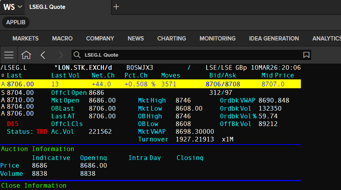Click the TRD status value

pos(42,132)
